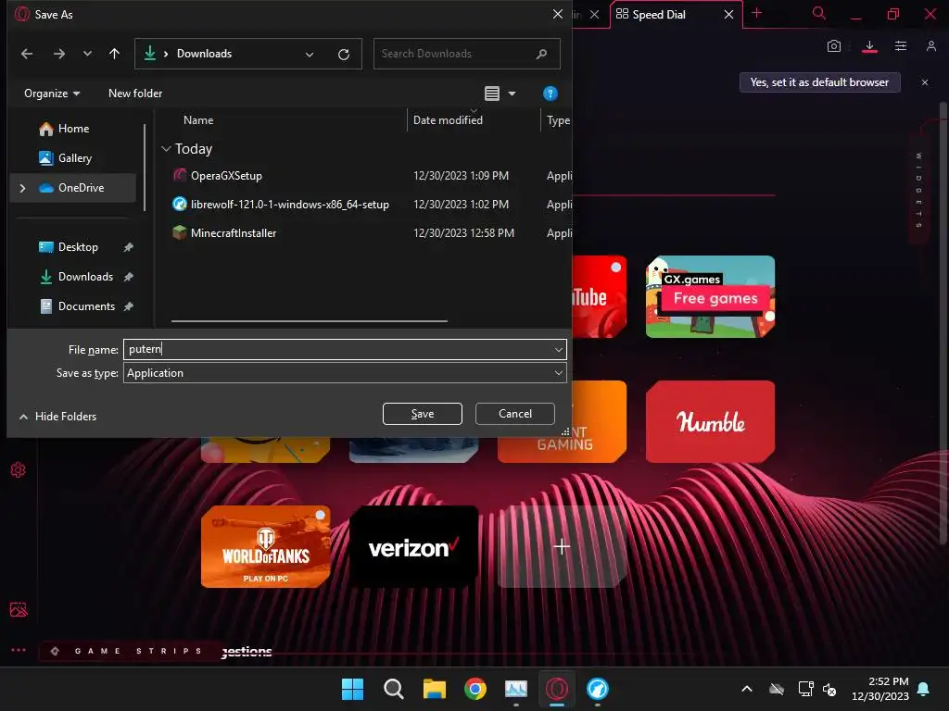Screen dimensions: 949x711
Task: Open the Humble speed dial tile
Action: point(711,422)
